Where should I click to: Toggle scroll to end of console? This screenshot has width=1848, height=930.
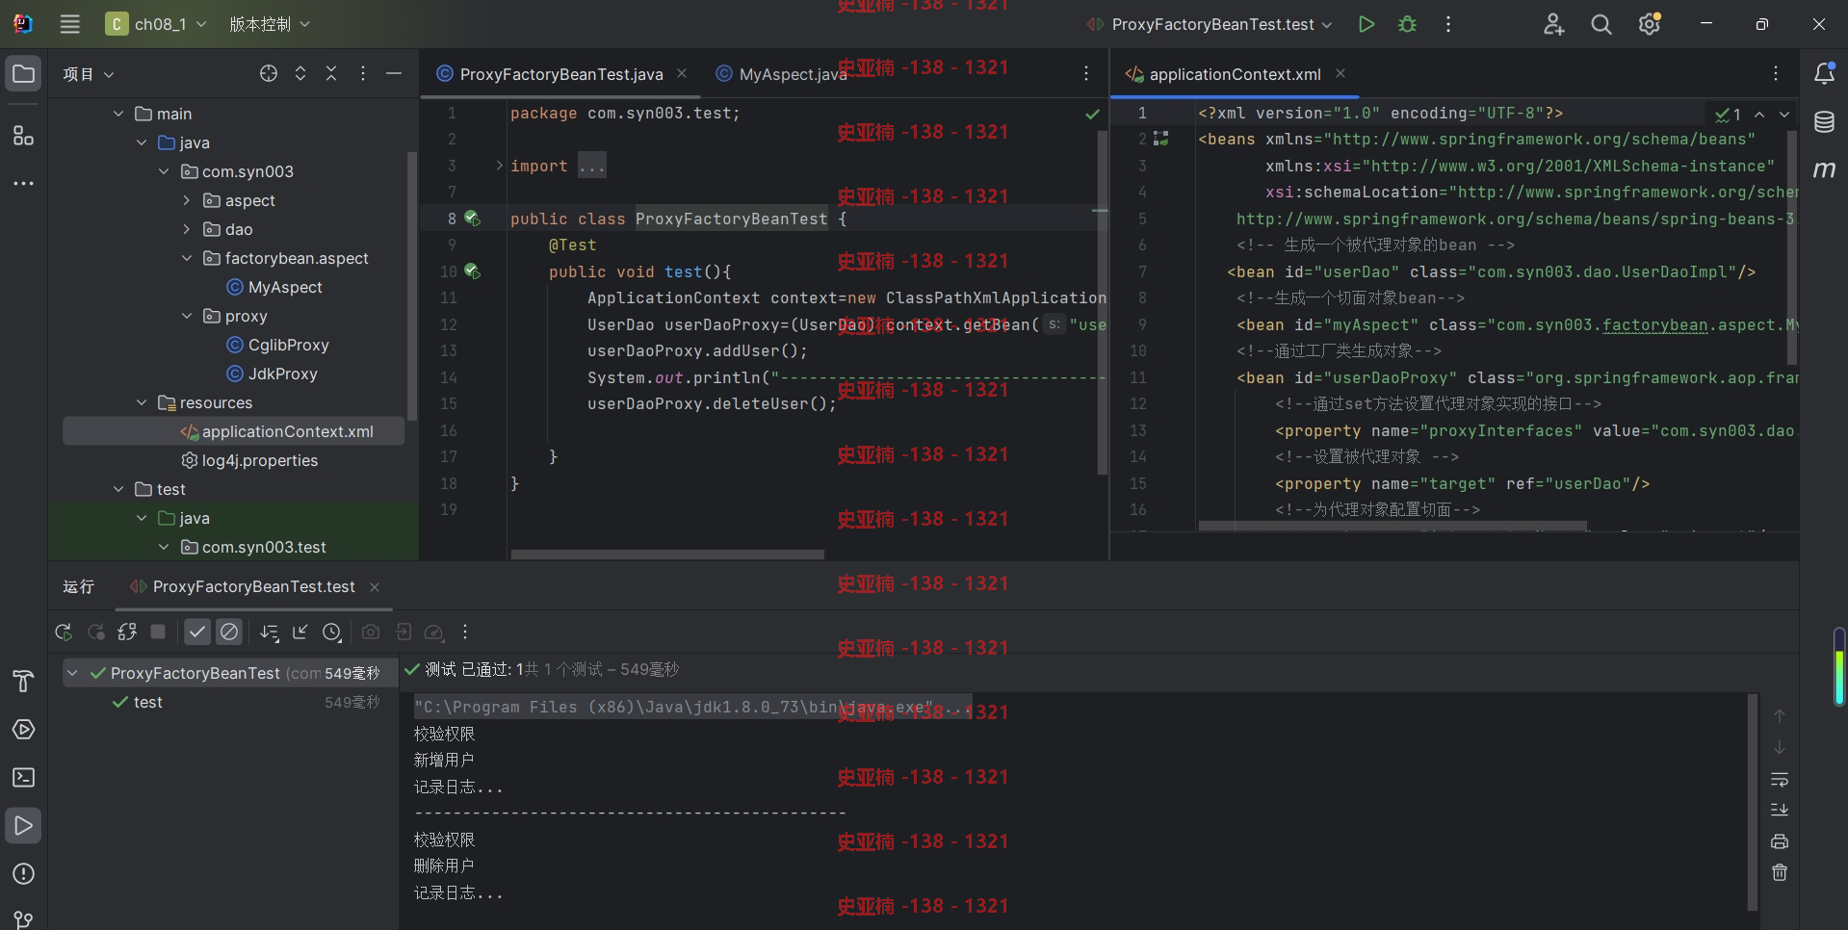coord(1780,810)
